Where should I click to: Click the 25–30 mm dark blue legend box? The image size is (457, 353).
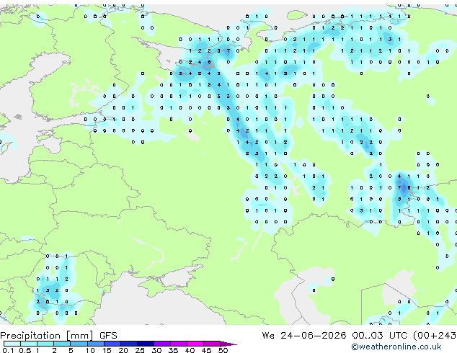pos(146,344)
